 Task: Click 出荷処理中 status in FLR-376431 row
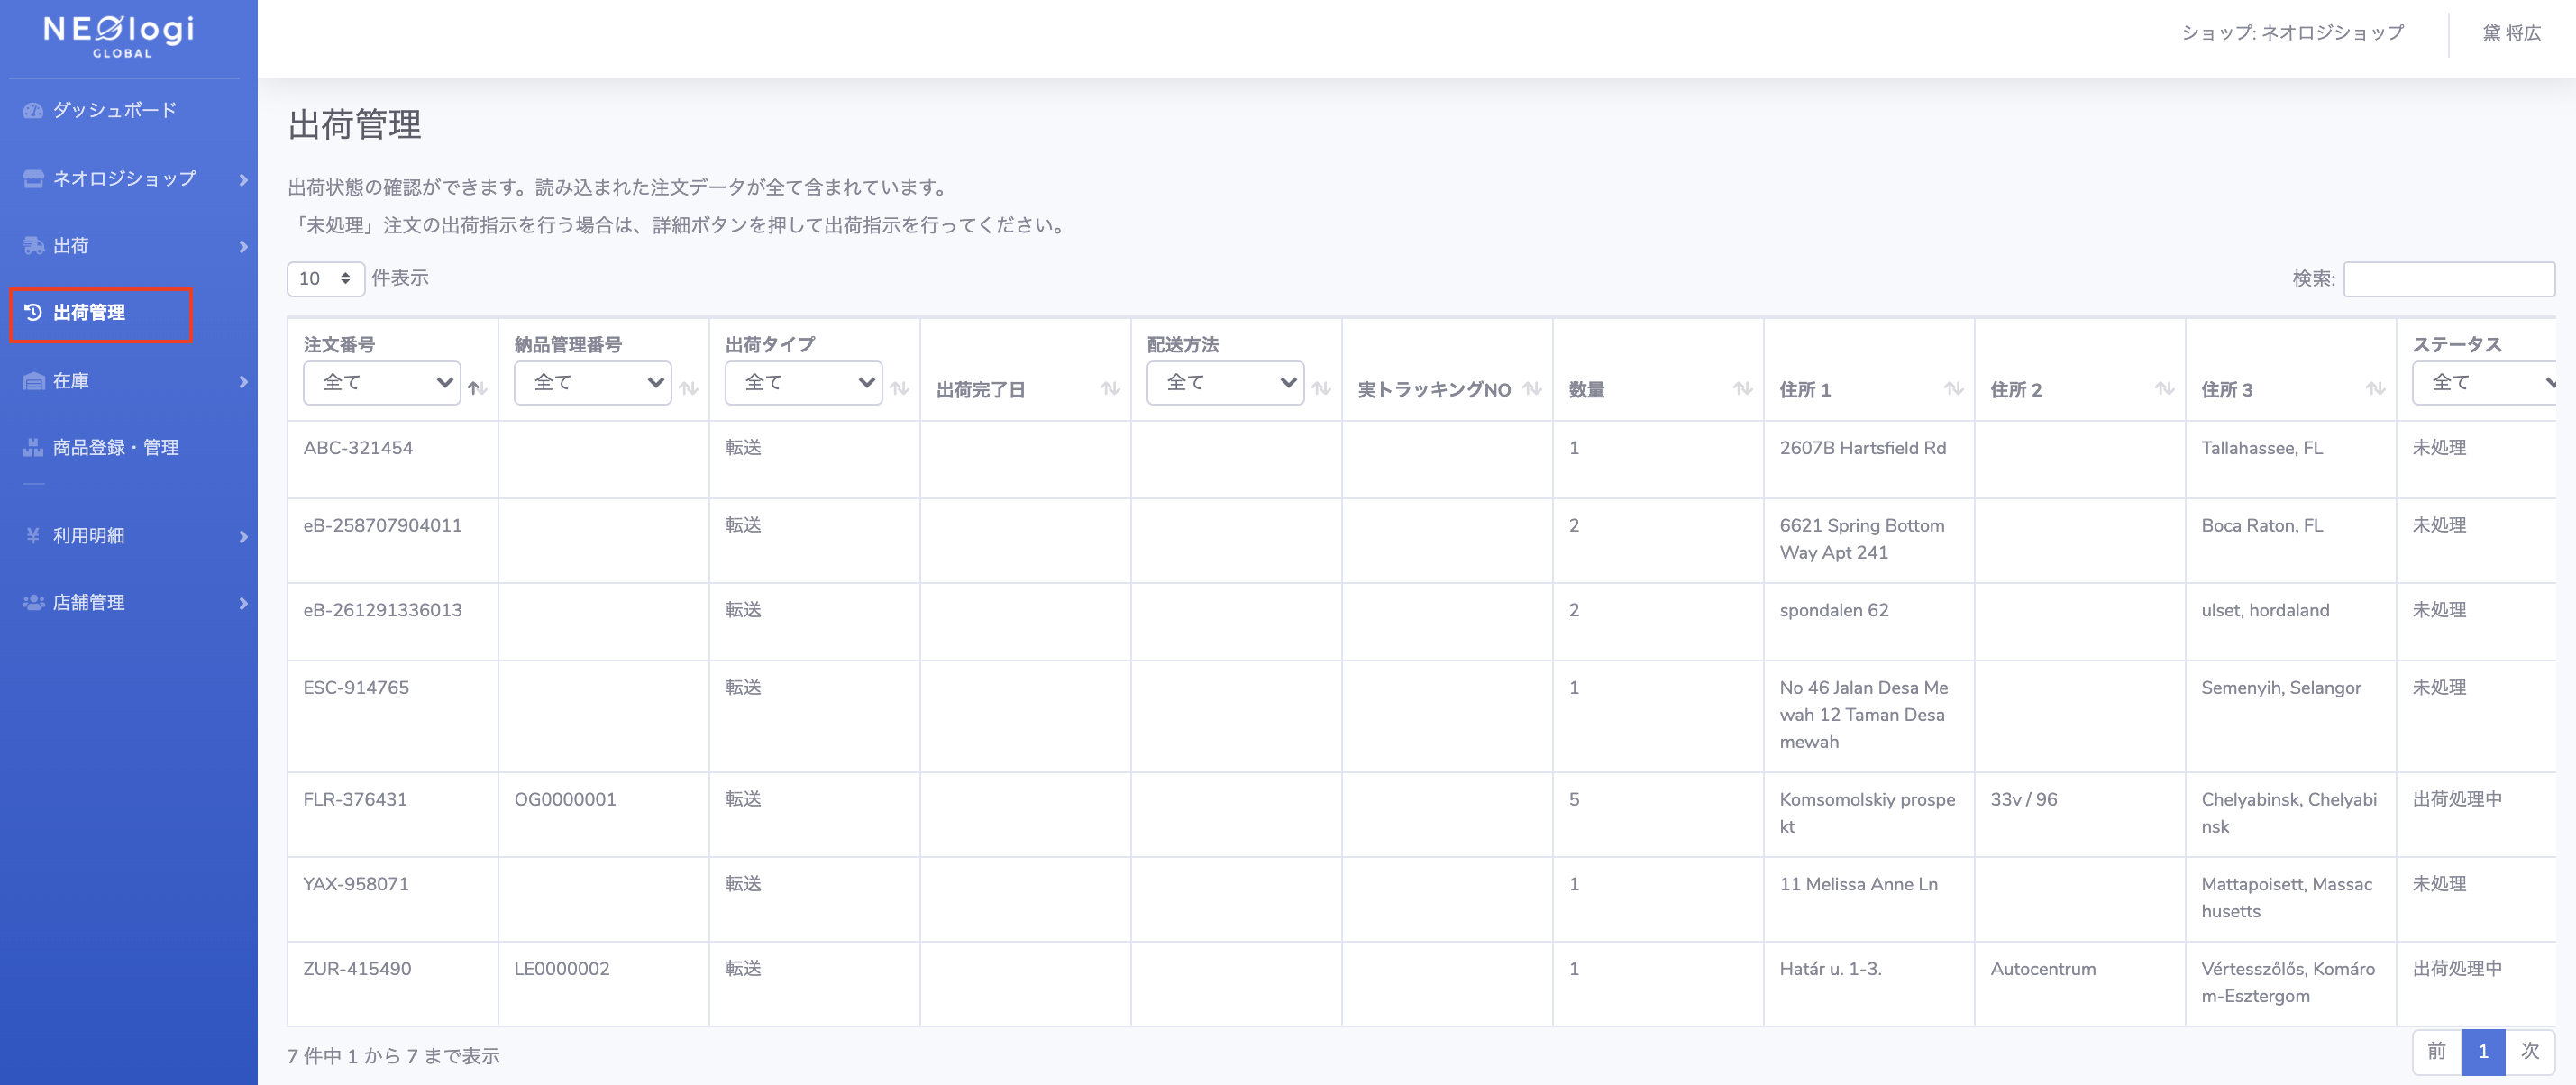point(2457,800)
